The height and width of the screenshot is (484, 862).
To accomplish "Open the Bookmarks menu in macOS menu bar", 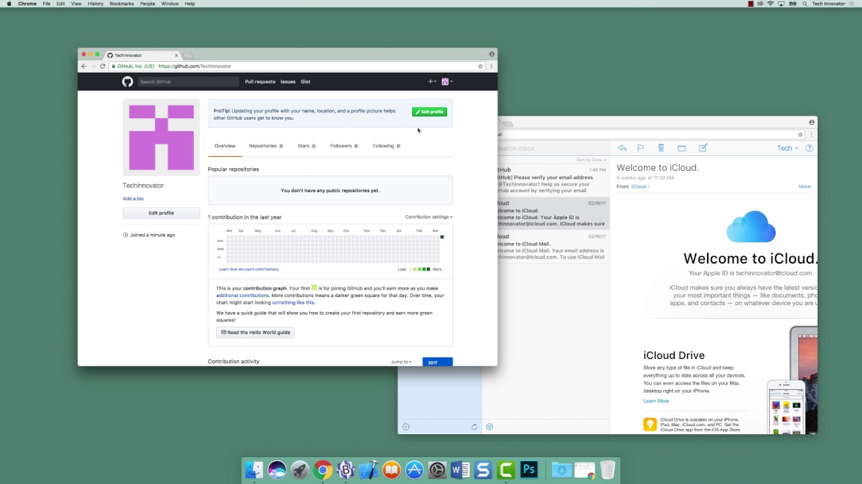I will point(121,3).
